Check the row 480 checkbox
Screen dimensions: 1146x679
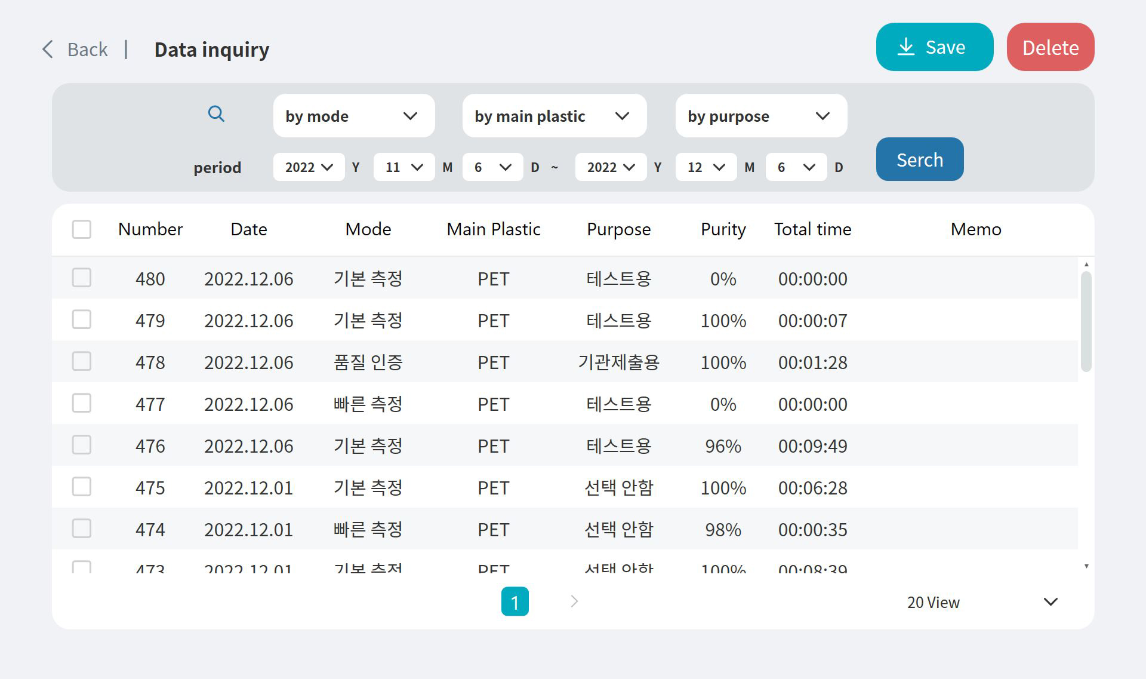[x=82, y=278]
